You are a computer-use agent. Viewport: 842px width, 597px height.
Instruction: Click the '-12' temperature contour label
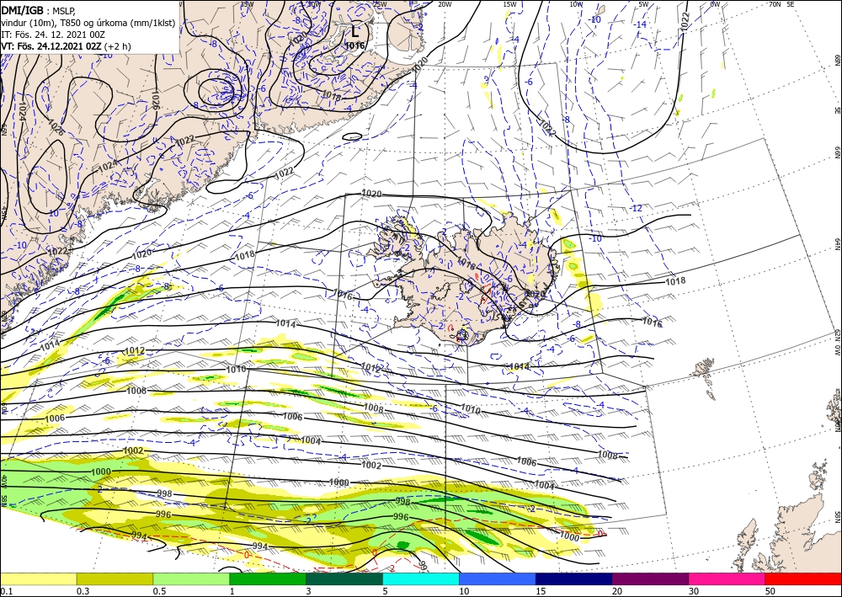pos(637,208)
